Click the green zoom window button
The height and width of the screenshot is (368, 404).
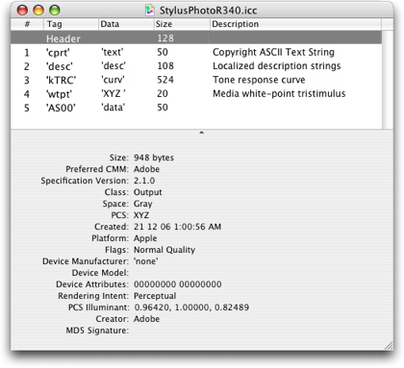tap(55, 11)
